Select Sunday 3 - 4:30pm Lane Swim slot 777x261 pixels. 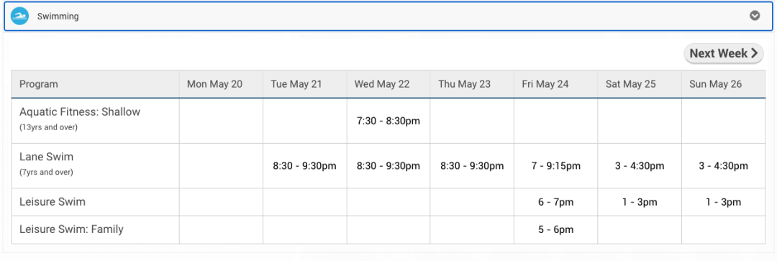(724, 166)
